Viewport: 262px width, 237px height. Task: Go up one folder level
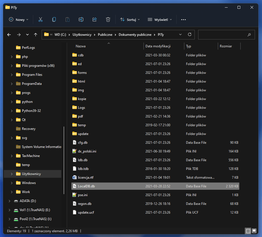[x=35, y=35]
